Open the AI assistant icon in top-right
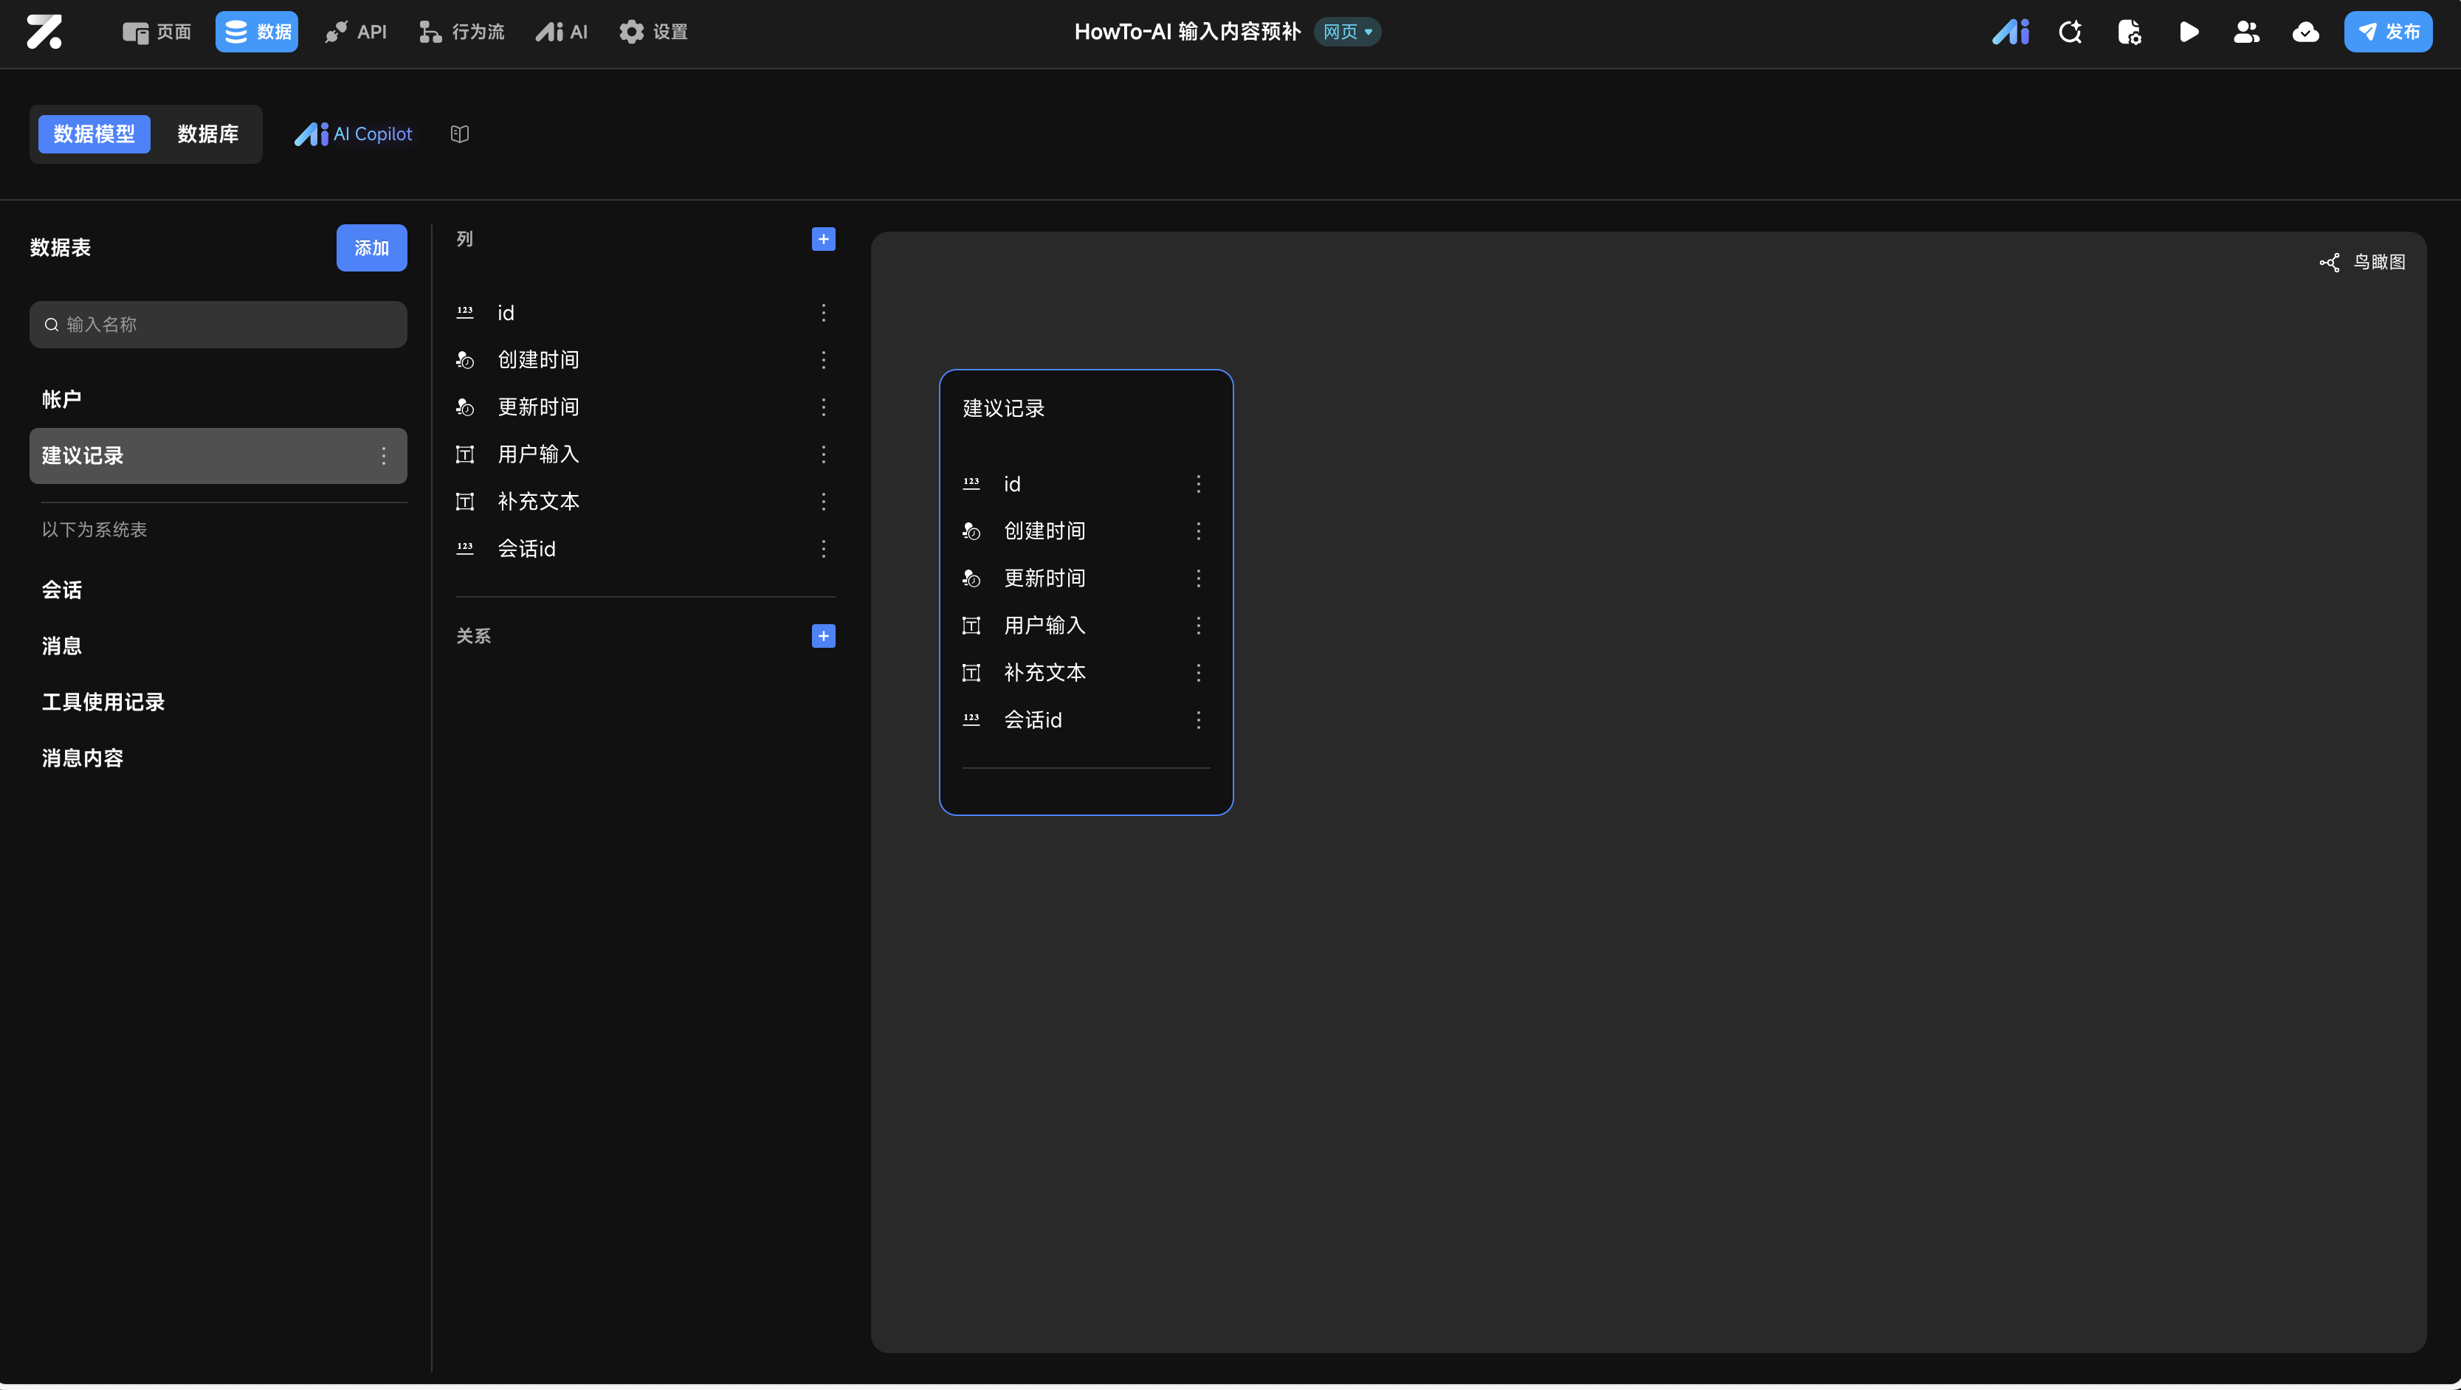This screenshot has height=1390, width=2461. point(2010,32)
